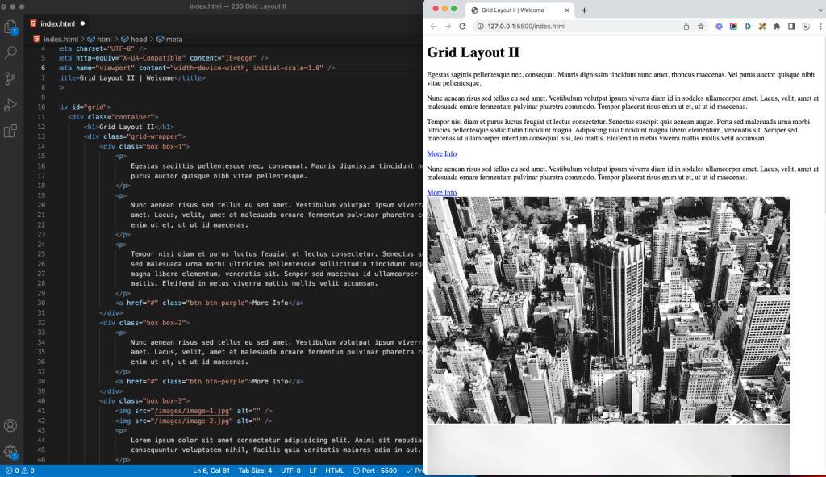Expand tab search chevron in Chrome
Image resolution: width=826 pixels, height=477 pixels.
click(820, 10)
